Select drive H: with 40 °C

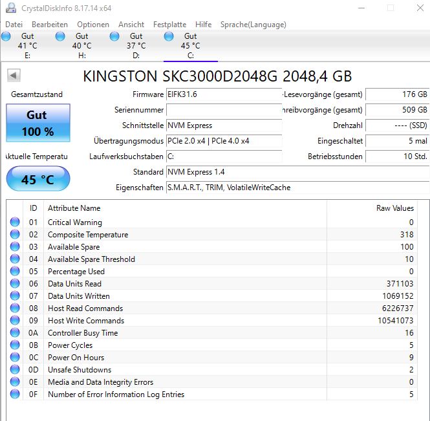81,46
